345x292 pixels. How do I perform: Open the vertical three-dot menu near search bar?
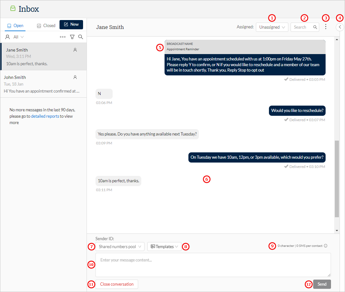[326, 27]
